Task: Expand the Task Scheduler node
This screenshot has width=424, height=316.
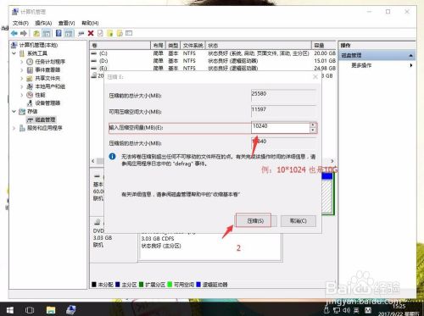Action: coord(22,62)
